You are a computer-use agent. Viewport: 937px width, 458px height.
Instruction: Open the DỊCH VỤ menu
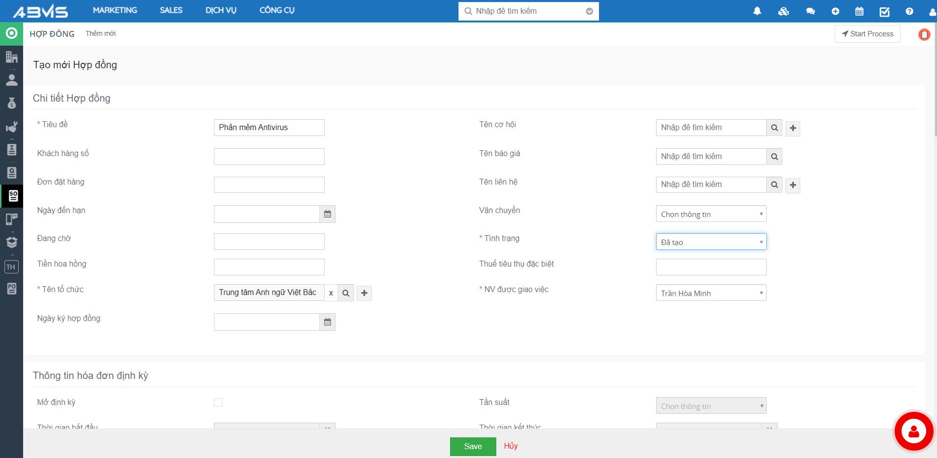[221, 10]
